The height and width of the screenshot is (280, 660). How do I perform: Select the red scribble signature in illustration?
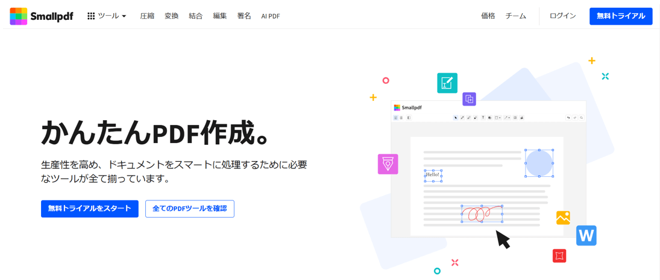(x=482, y=214)
